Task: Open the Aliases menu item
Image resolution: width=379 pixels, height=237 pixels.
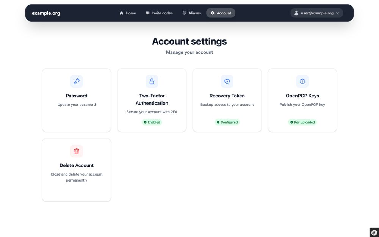Action: [x=191, y=13]
